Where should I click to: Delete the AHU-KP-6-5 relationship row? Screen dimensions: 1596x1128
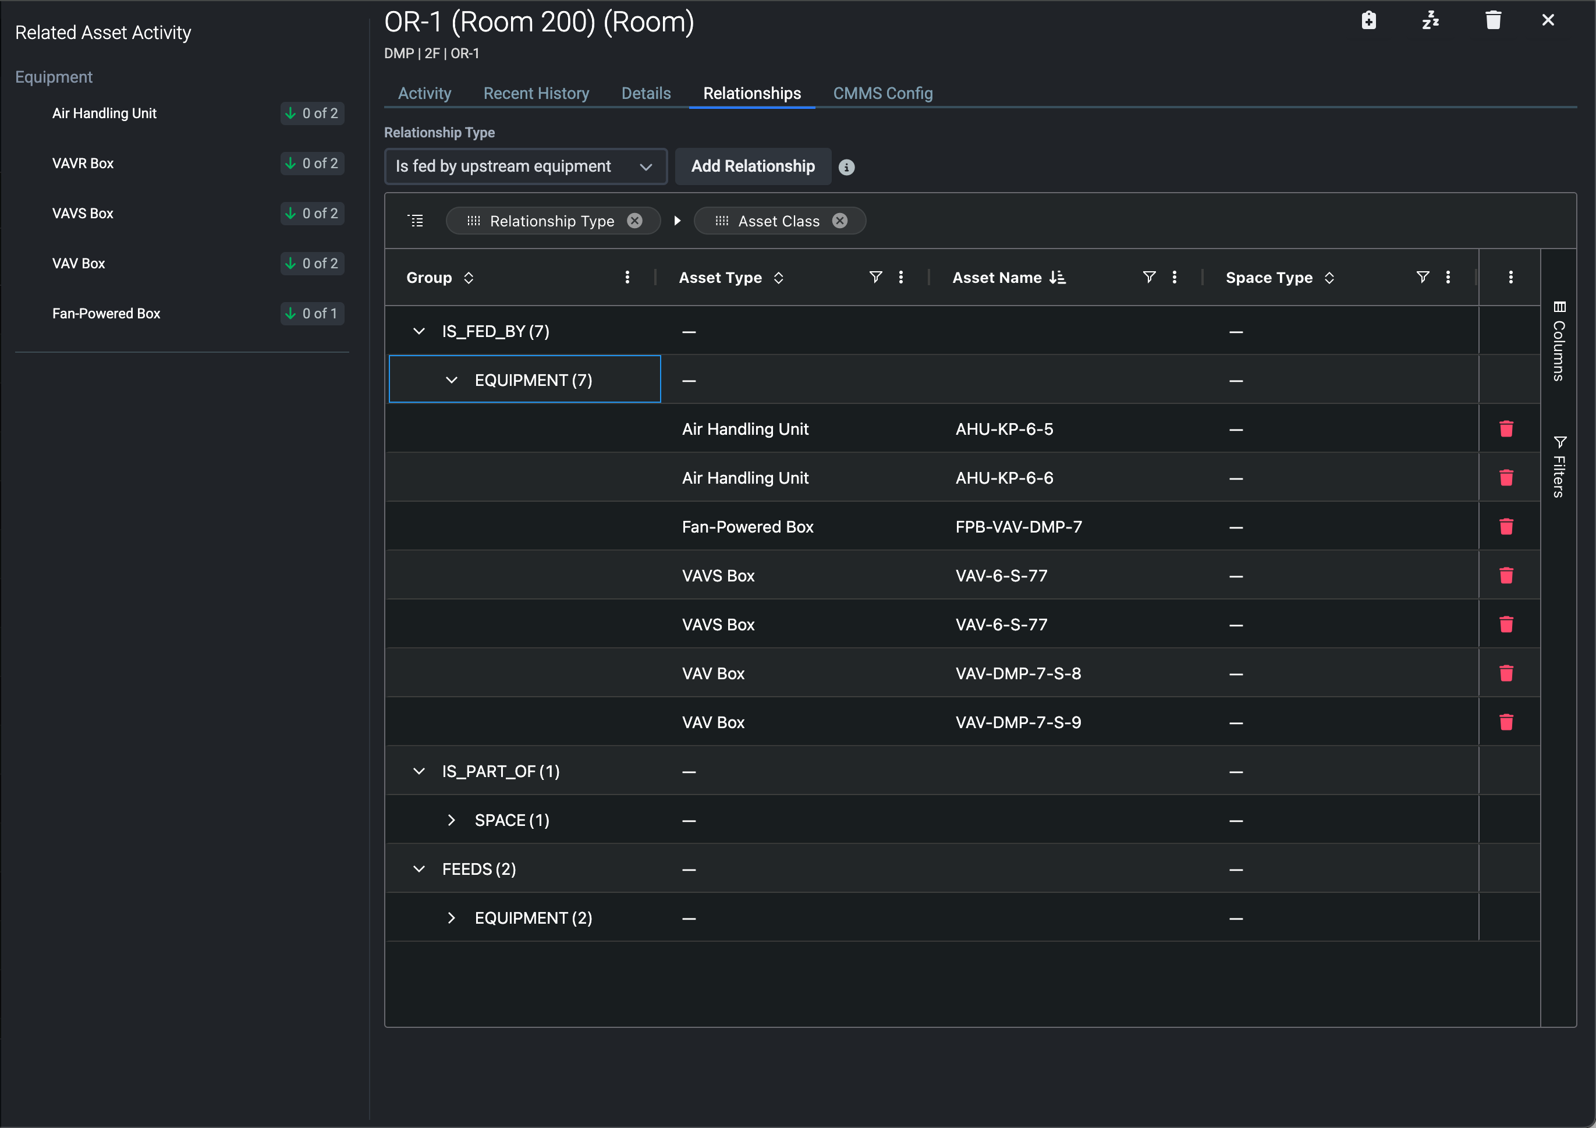(1506, 429)
